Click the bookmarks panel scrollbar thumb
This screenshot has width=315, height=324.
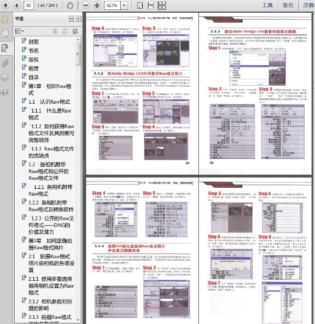pyautogui.click(x=78, y=54)
